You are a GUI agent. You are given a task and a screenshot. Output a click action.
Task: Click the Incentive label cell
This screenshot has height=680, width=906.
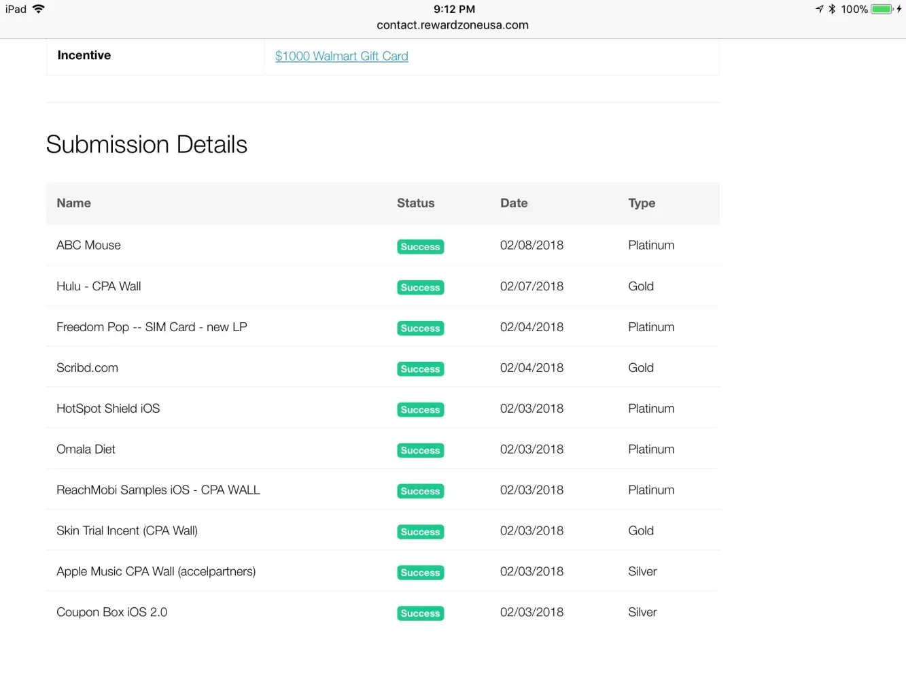[x=84, y=56]
